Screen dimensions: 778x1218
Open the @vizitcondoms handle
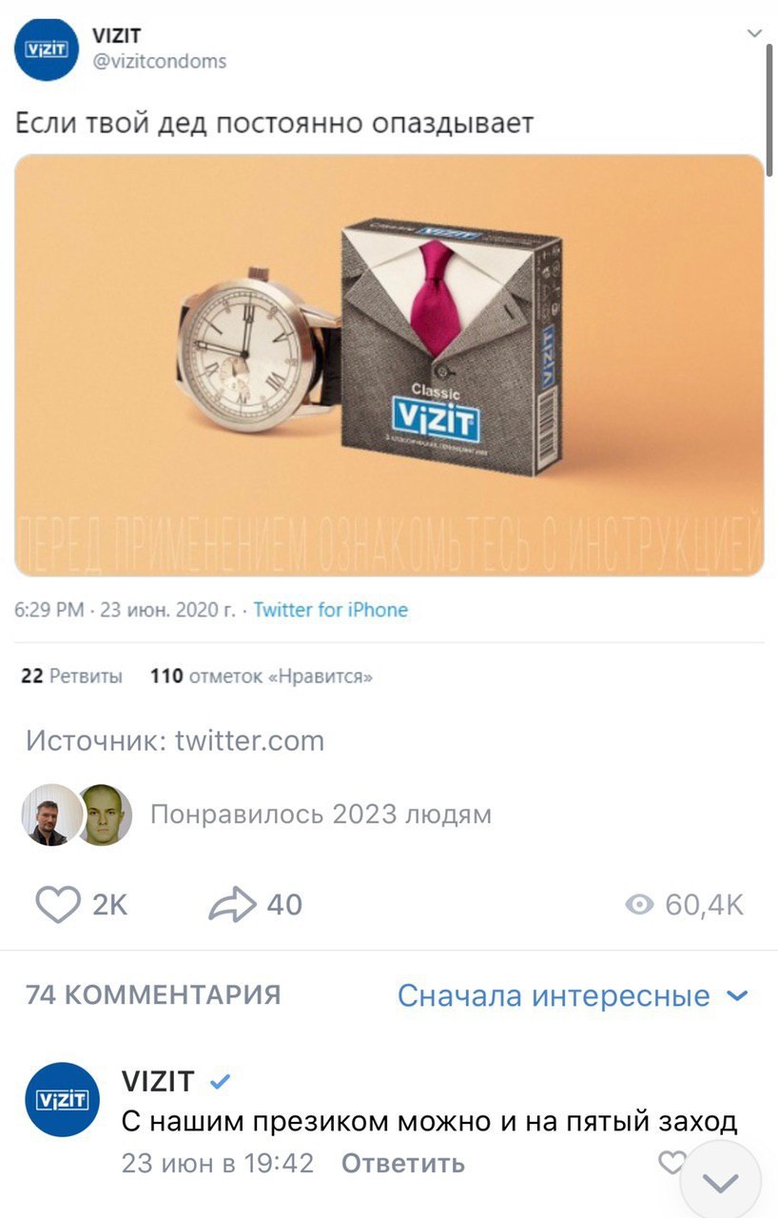(x=160, y=62)
